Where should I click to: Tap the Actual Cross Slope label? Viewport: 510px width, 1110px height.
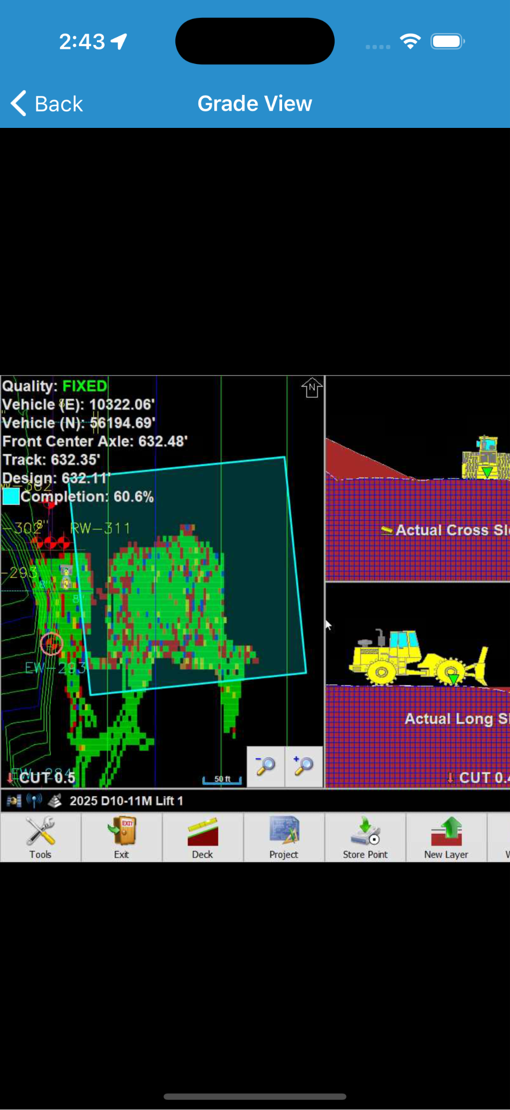click(x=450, y=530)
